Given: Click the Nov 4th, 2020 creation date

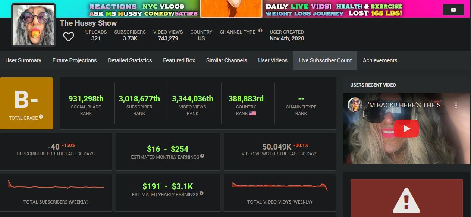Looking at the screenshot, I should (287, 38).
